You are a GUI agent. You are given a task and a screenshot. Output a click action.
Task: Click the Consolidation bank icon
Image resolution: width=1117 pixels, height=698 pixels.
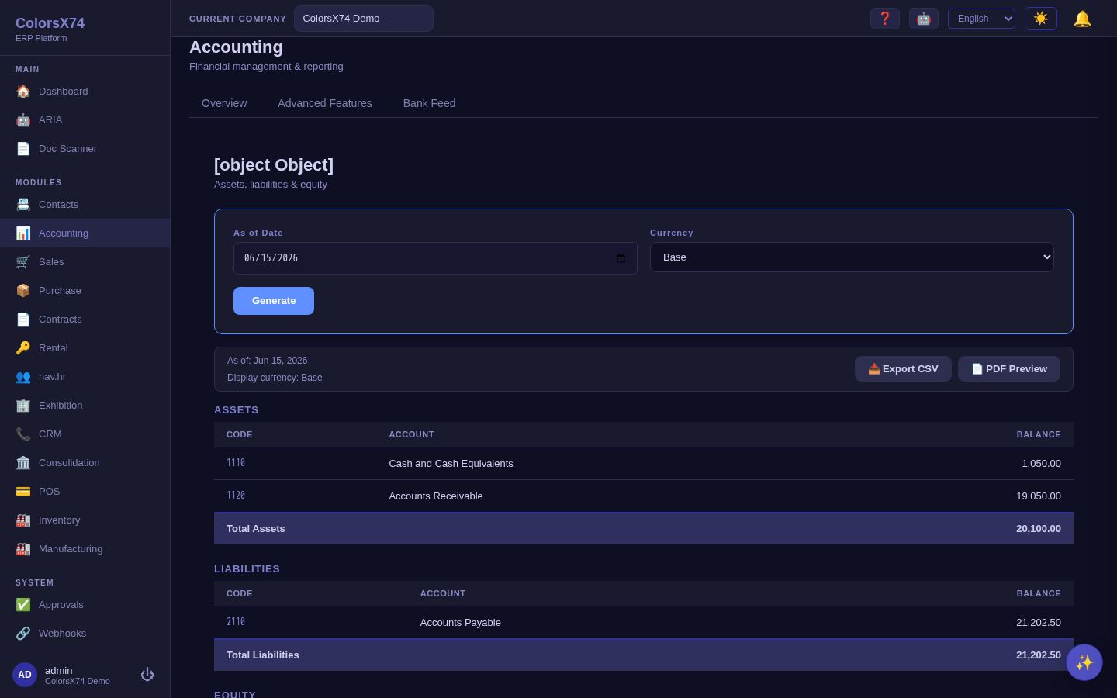23,463
